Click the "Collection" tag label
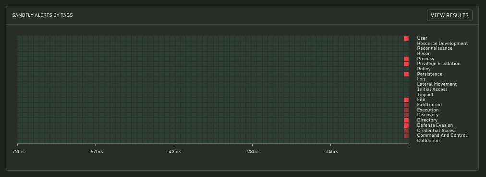 point(428,141)
